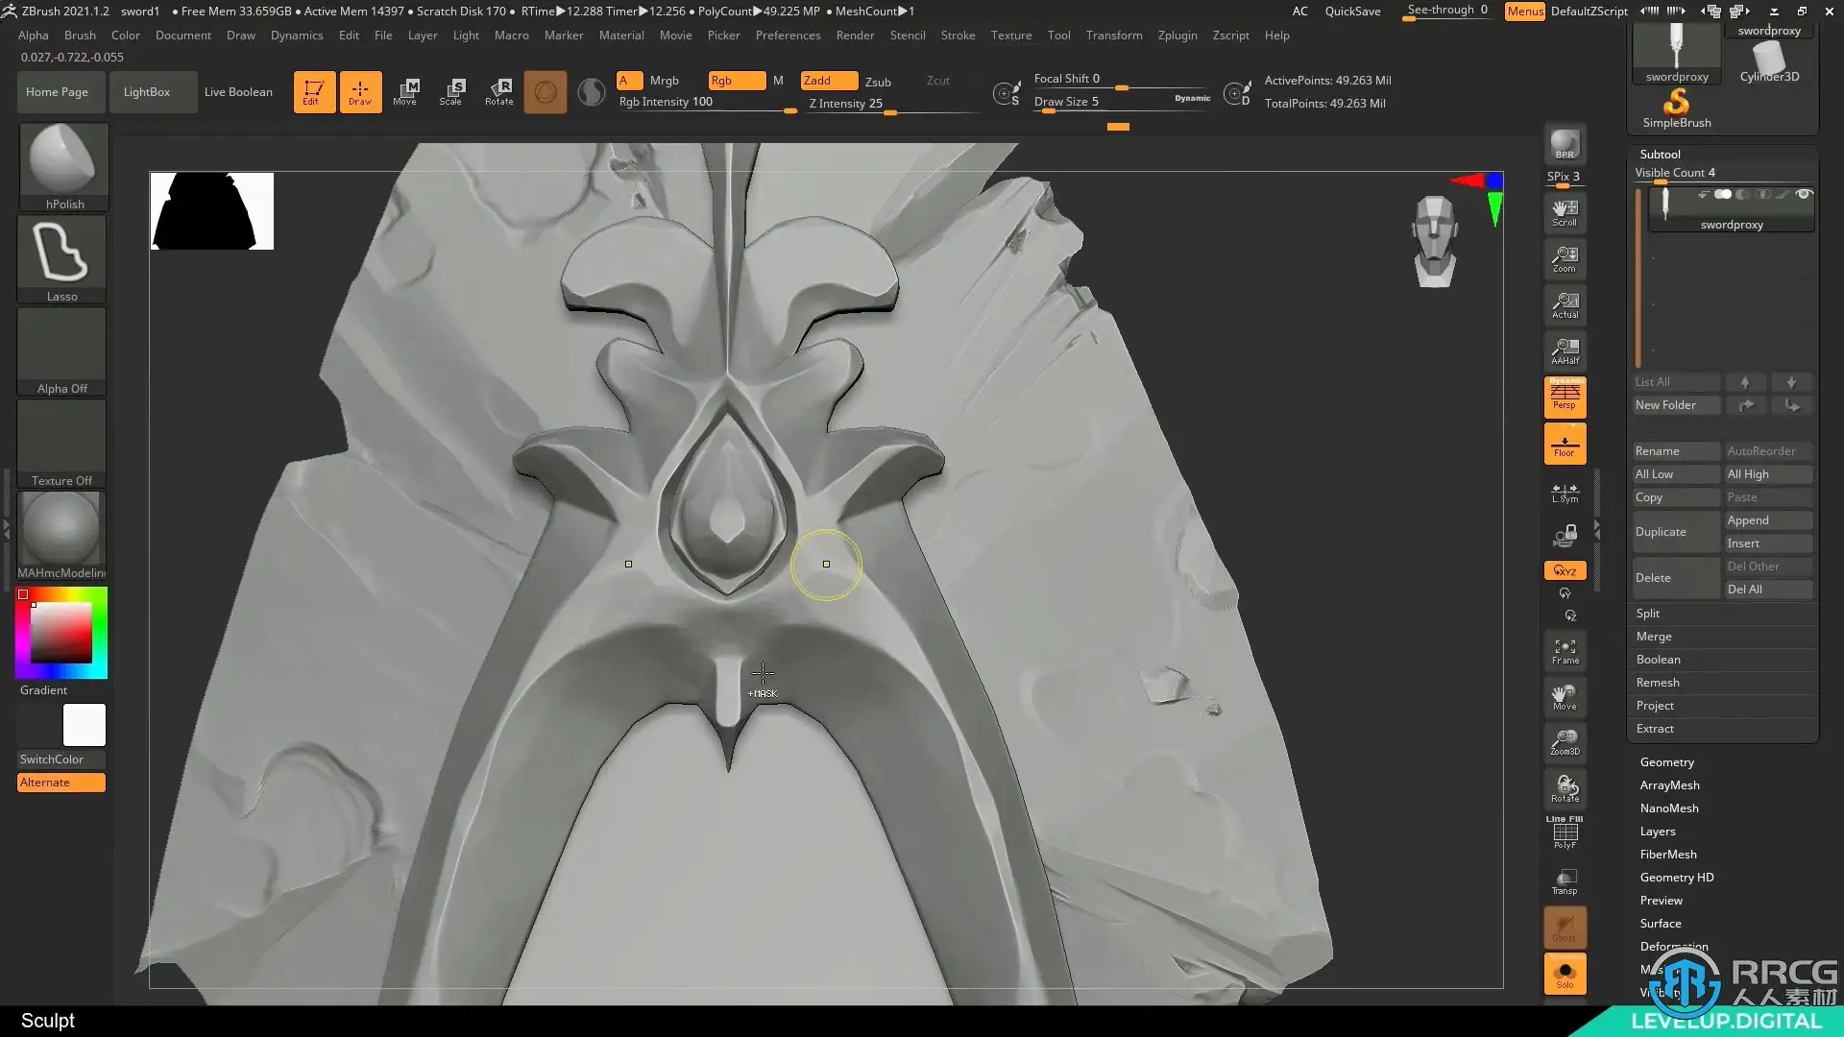Activate the Rotate transform tool
This screenshot has height=1037, width=1844.
(499, 91)
